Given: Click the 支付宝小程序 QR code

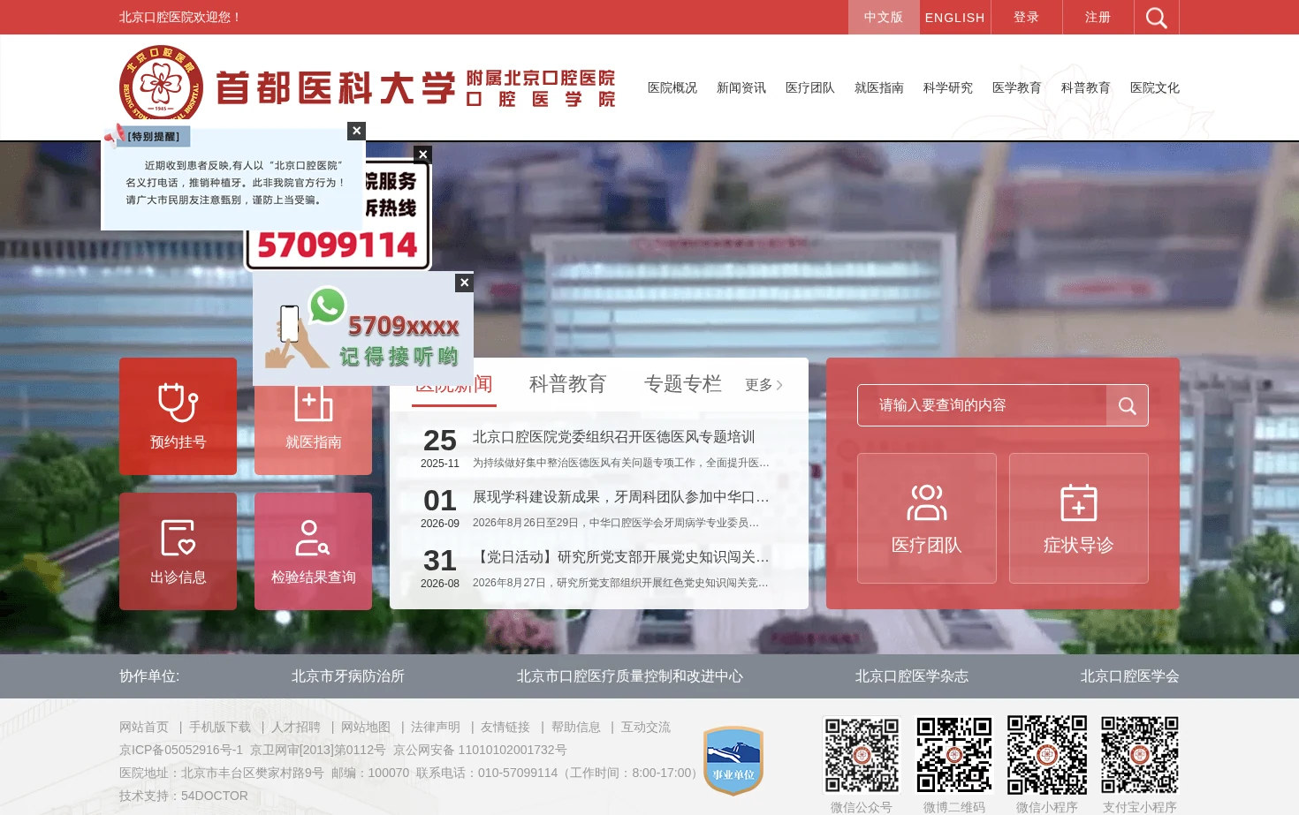Looking at the screenshot, I should [1140, 755].
